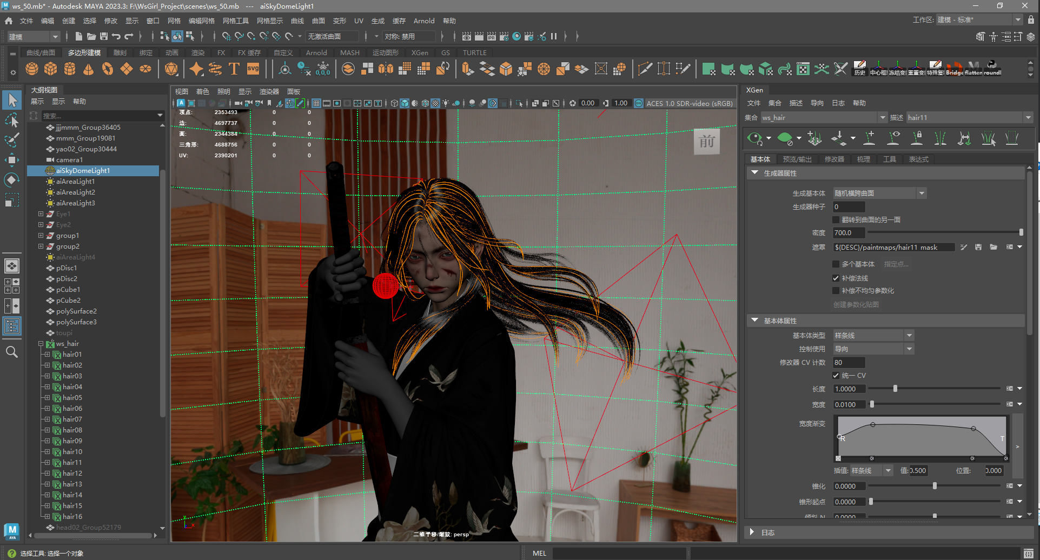Click the XGen preview eye icon
Screen dimensions: 1040x560
coord(754,138)
